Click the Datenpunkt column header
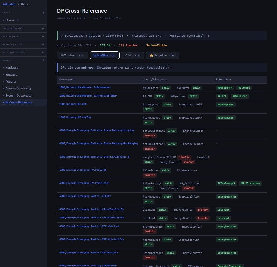Image resolution: width=277 pixels, height=267 pixels. [x=68, y=80]
